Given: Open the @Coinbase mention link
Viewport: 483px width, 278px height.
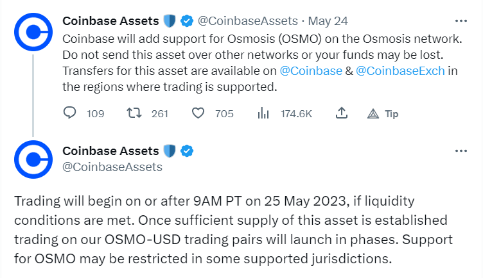Looking at the screenshot, I should pyautogui.click(x=311, y=71).
